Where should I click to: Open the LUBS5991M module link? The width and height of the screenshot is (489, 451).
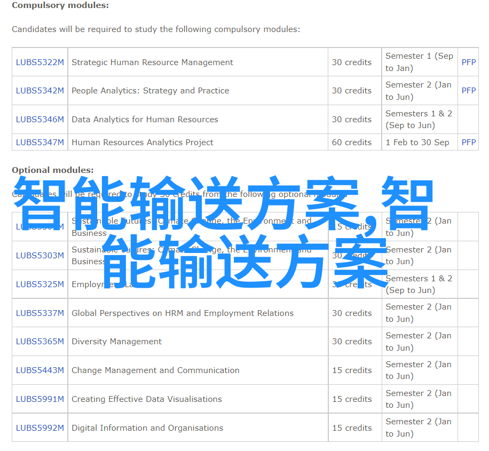pos(40,399)
